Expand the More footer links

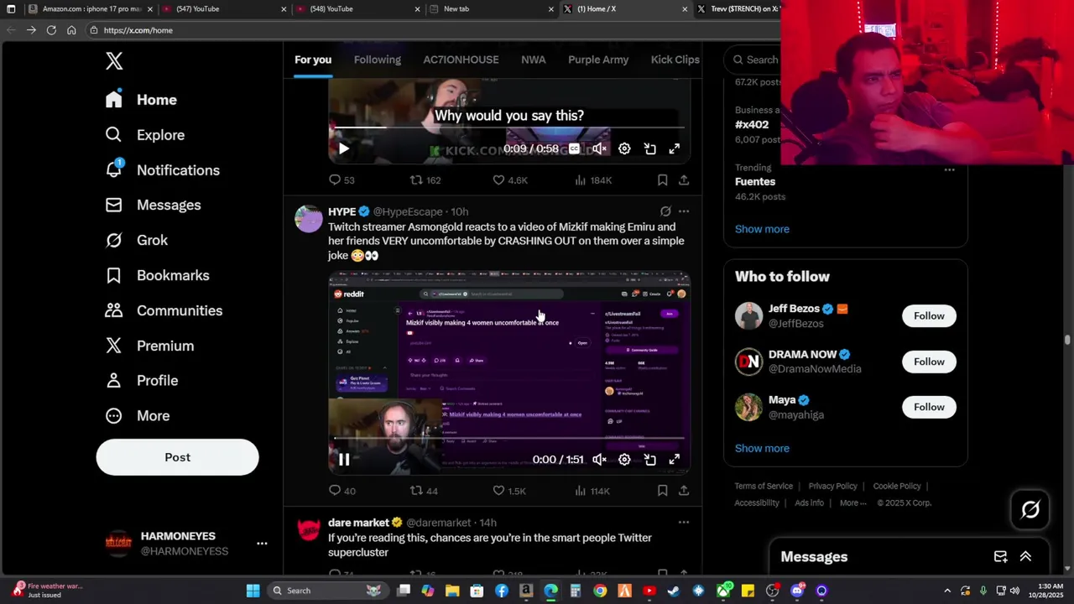click(x=852, y=502)
